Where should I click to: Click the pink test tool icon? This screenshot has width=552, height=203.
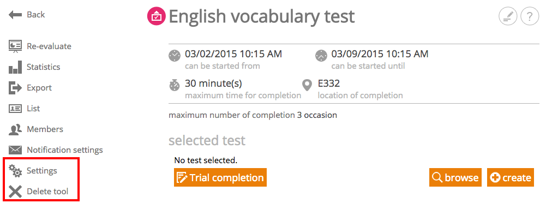pos(157,16)
